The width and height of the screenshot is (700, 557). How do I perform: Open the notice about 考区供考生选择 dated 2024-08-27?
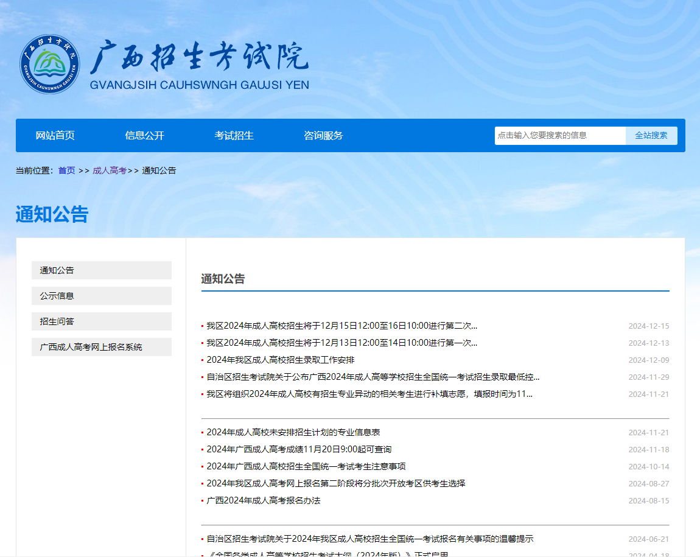tap(335, 483)
